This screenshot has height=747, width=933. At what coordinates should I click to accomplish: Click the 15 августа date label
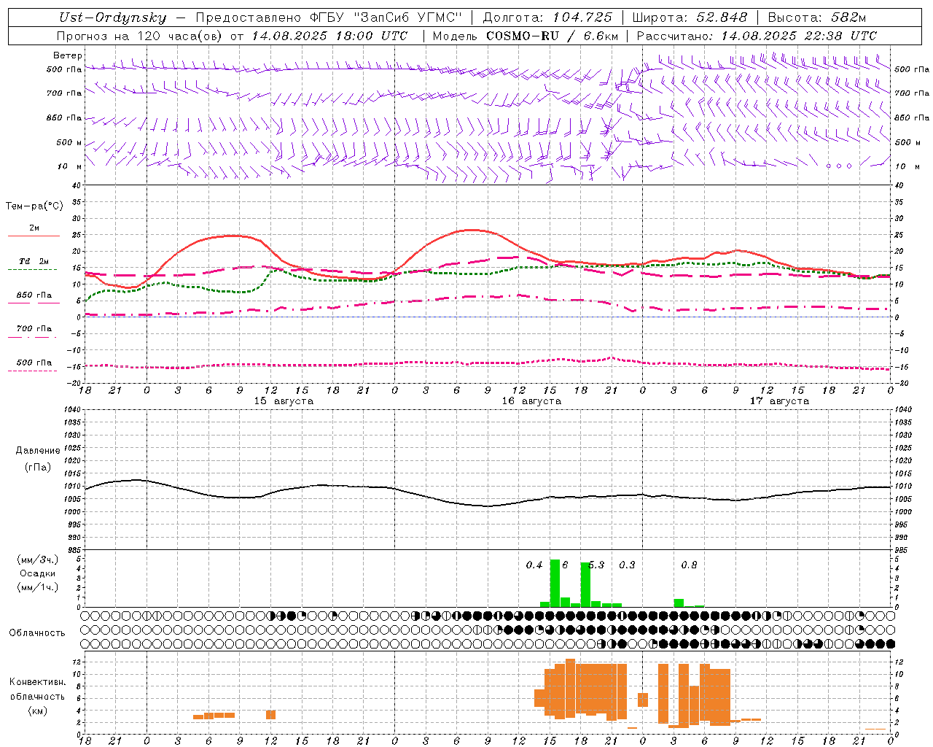point(284,401)
